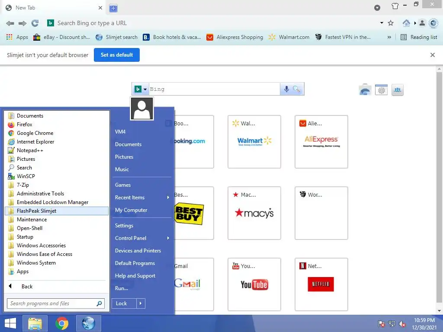Click the Lock button
This screenshot has width=443, height=332.
[x=124, y=303]
